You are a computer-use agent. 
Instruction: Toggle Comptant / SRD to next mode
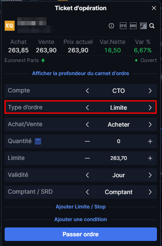[x=150, y=192]
